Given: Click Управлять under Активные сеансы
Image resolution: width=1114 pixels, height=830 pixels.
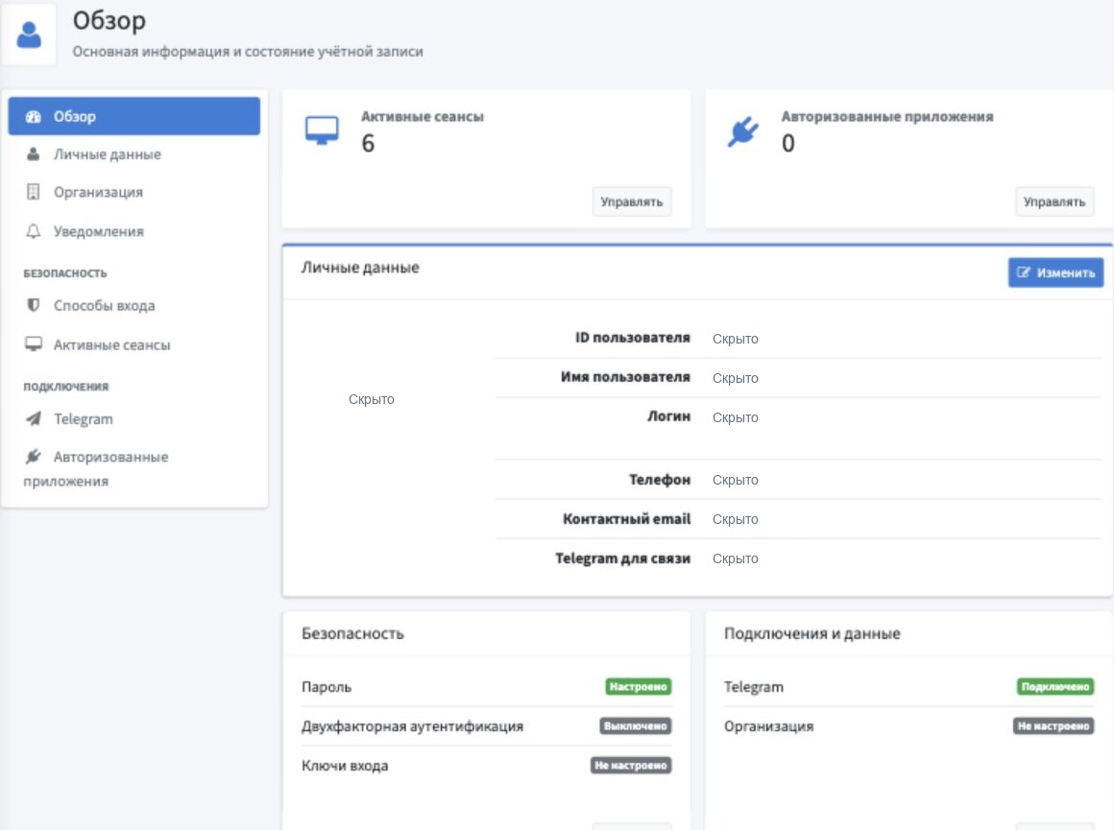Looking at the screenshot, I should pyautogui.click(x=632, y=202).
